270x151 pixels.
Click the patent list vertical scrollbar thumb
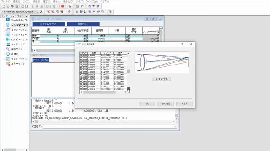tap(128, 71)
